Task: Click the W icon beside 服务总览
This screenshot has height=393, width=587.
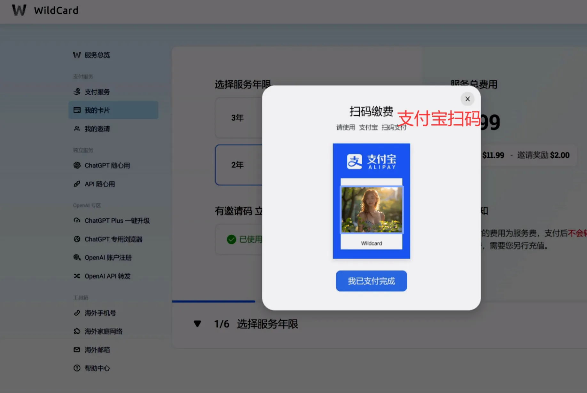Action: coord(77,55)
